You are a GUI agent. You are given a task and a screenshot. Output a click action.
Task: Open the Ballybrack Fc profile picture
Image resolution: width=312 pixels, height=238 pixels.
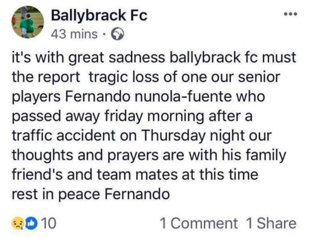click(x=28, y=22)
